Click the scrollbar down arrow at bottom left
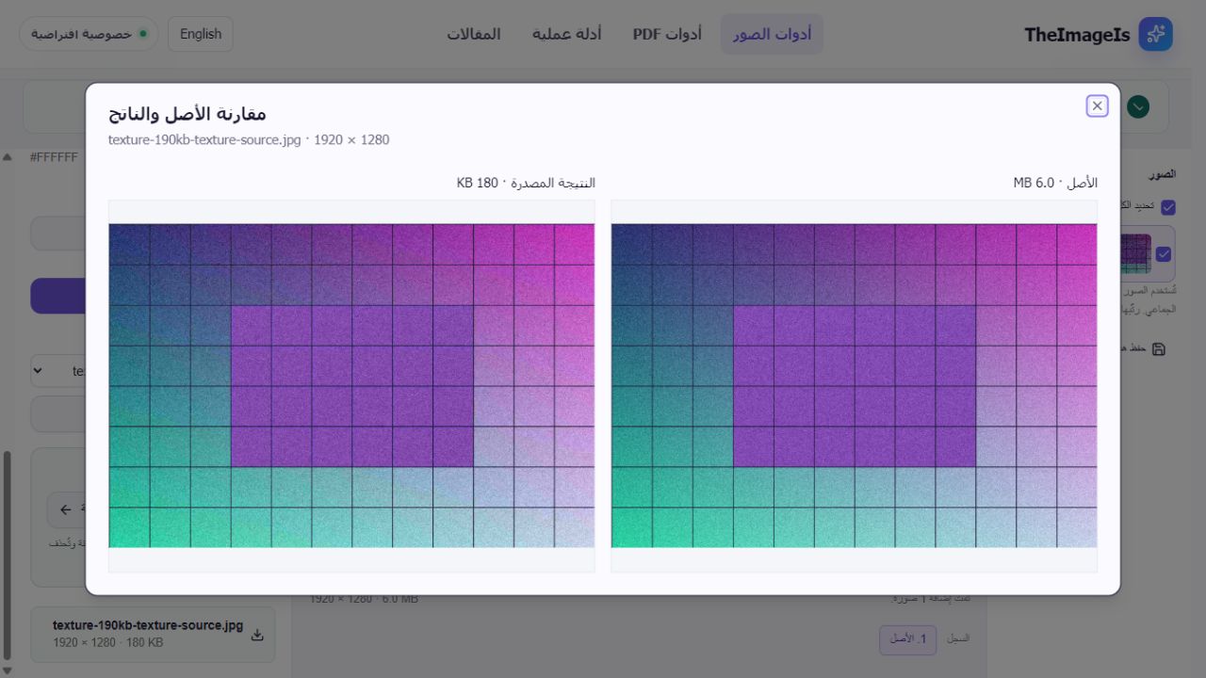Screen dimensions: 1206x678 [x=8, y=670]
